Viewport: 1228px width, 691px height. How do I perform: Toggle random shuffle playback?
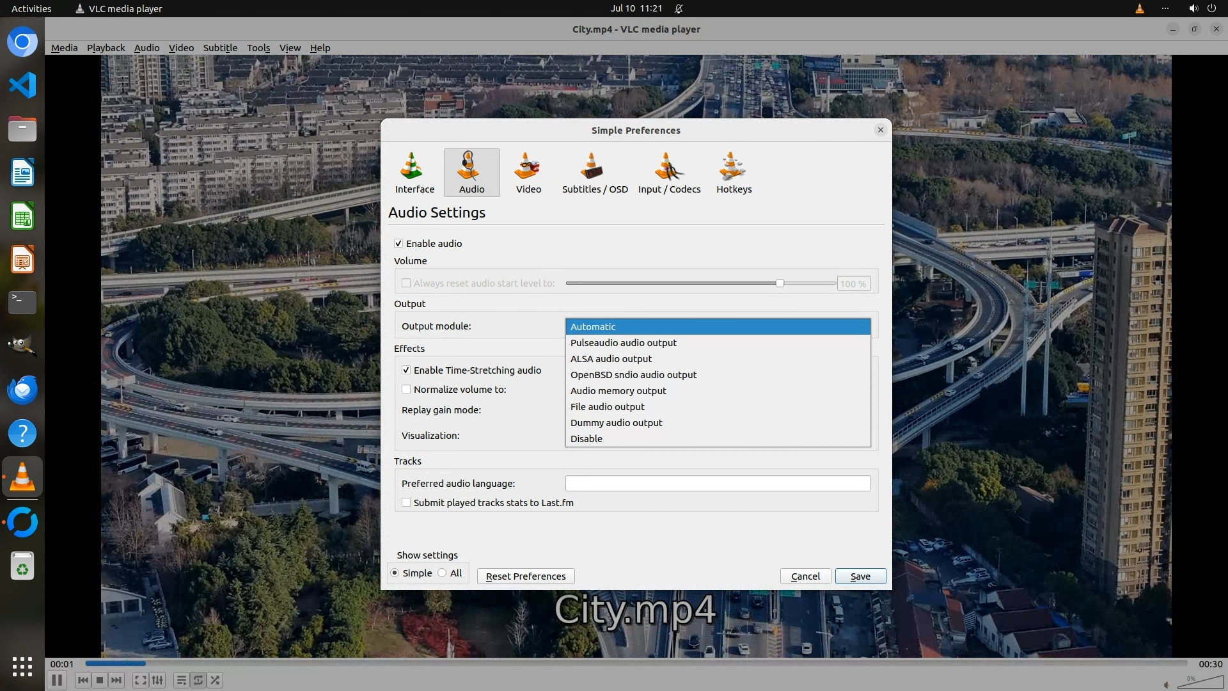coord(216,680)
